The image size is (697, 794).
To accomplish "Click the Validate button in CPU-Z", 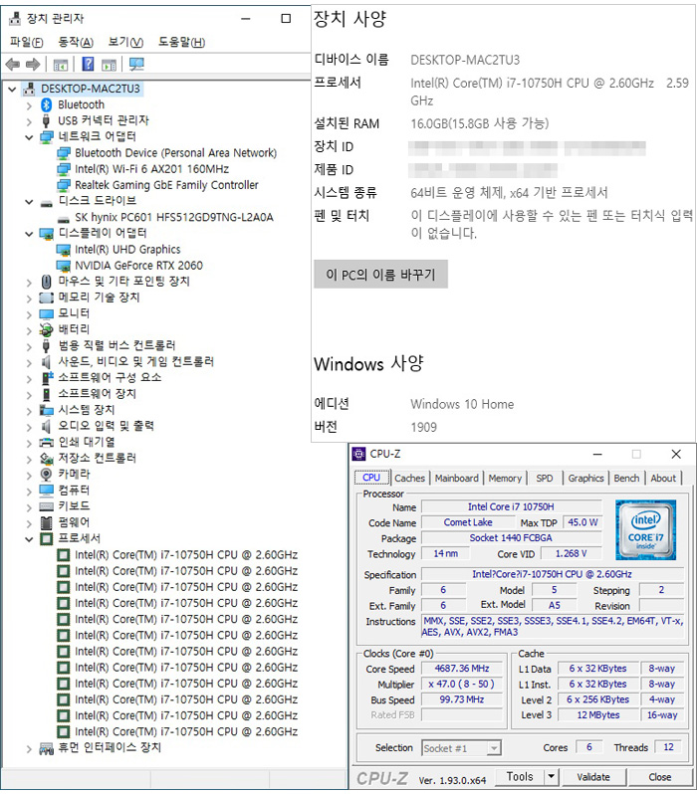I will (x=593, y=777).
